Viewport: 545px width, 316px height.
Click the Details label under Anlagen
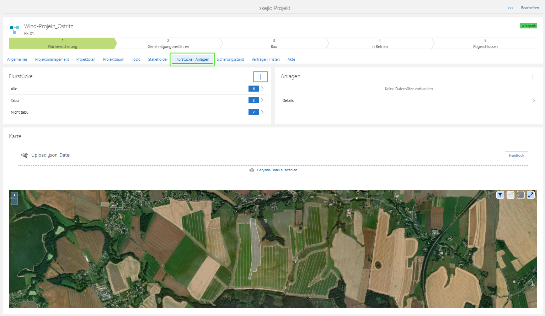[x=288, y=100]
